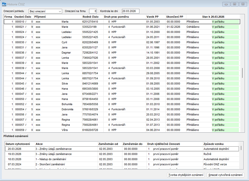This screenshot has width=249, height=181.
Task: Select the Nástup do zaměstnání 18.03.2026 row
Action: click(122, 159)
